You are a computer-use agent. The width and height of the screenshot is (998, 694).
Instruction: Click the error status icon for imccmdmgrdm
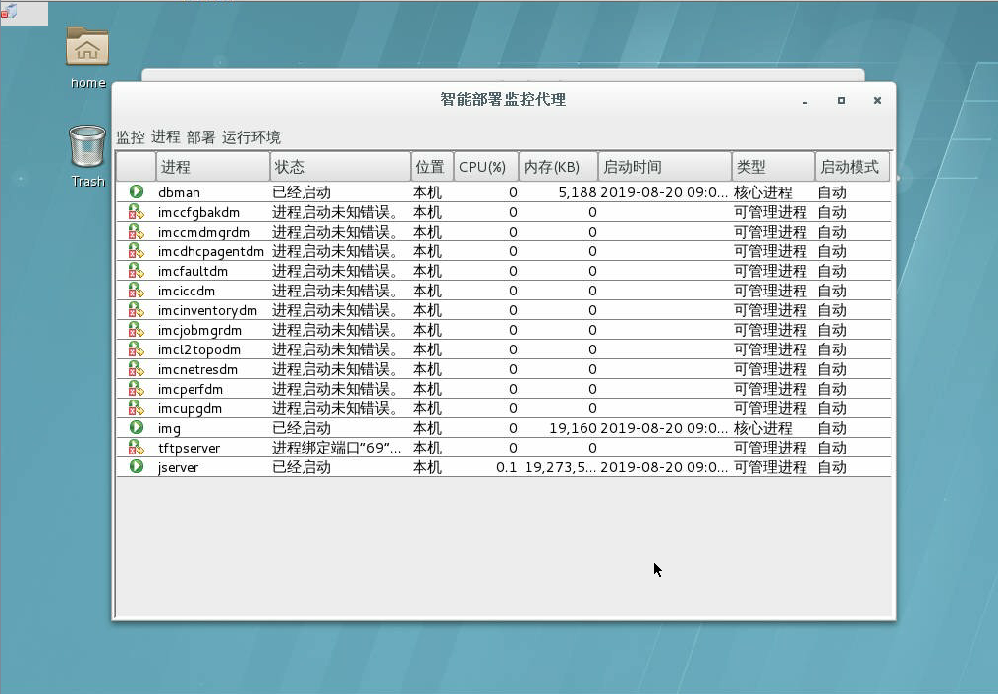(x=137, y=231)
